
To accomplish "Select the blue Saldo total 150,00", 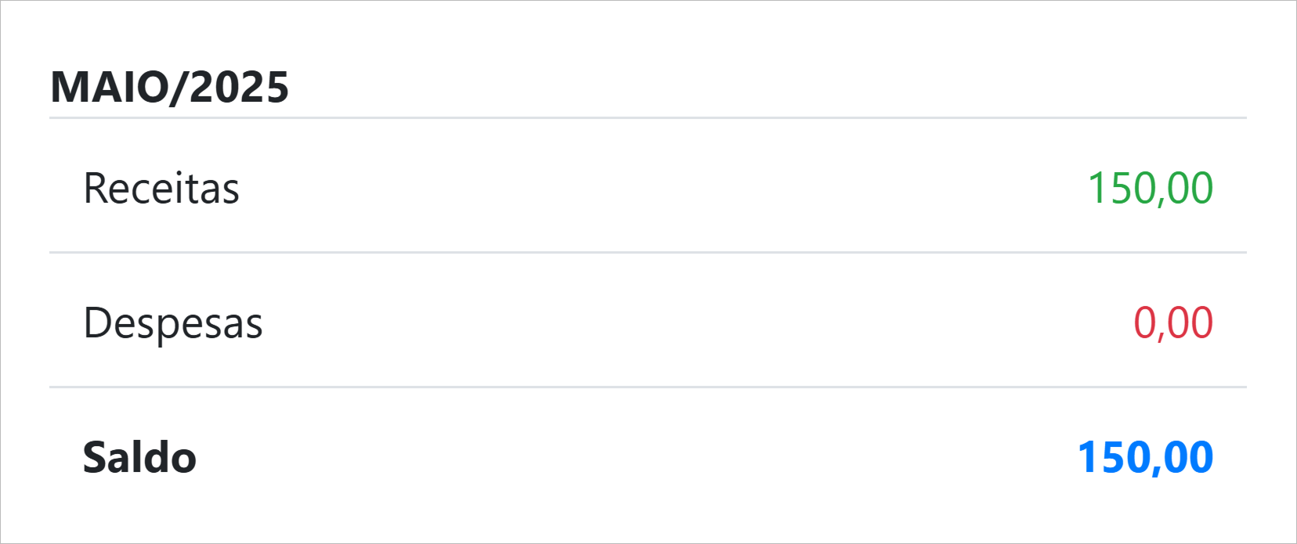I will click(1145, 458).
